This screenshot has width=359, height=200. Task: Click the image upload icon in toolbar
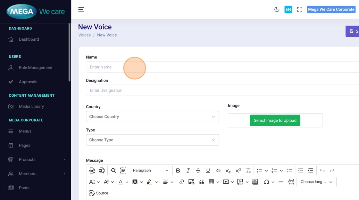[191, 182]
